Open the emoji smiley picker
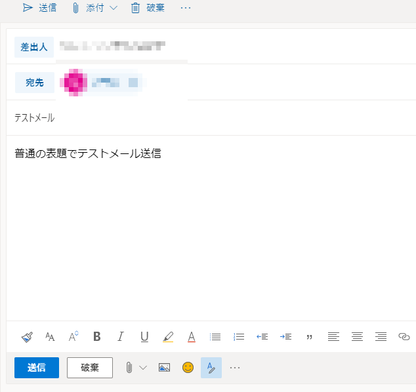Image resolution: width=416 pixels, height=392 pixels. coord(188,368)
